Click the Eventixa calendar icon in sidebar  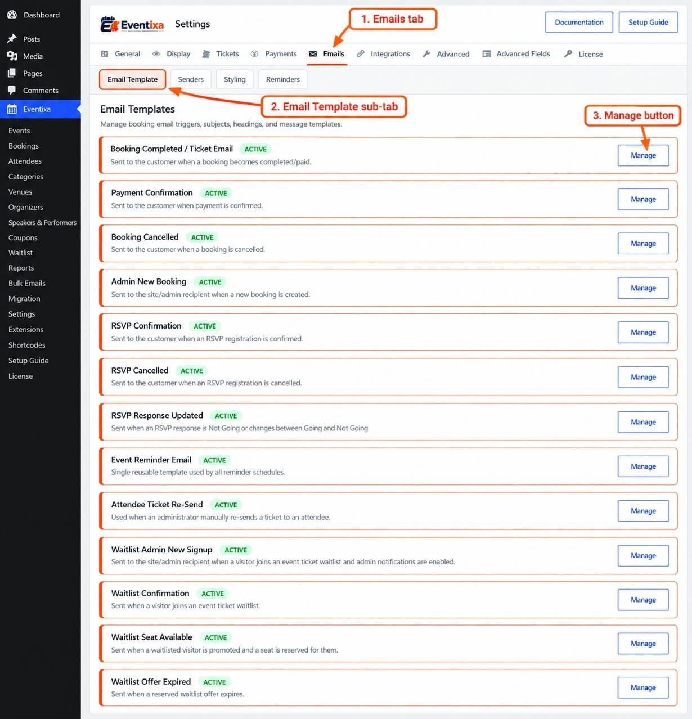click(x=12, y=109)
